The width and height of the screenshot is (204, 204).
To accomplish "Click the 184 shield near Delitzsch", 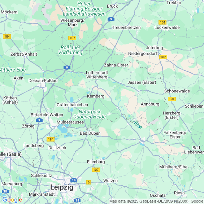I will coord(51,139).
